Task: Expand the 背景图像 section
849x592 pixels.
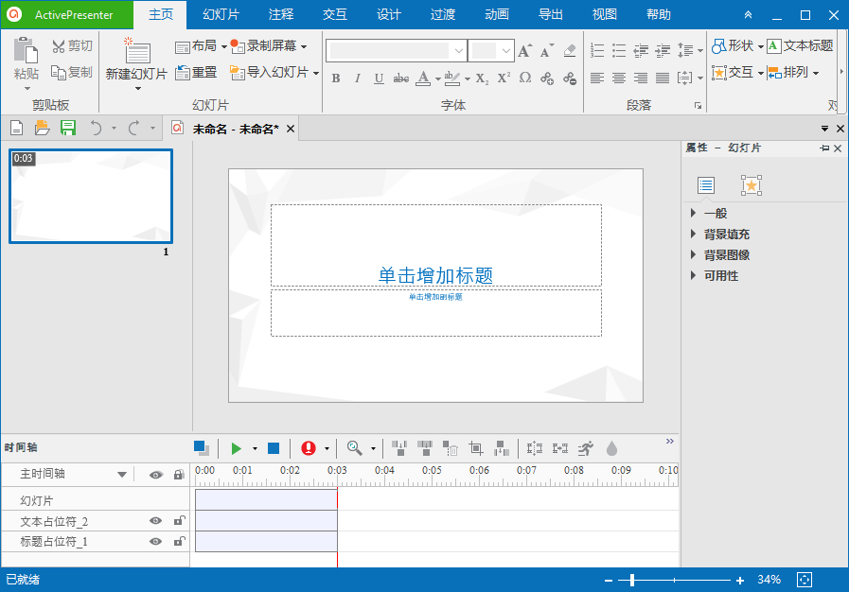Action: [x=694, y=254]
